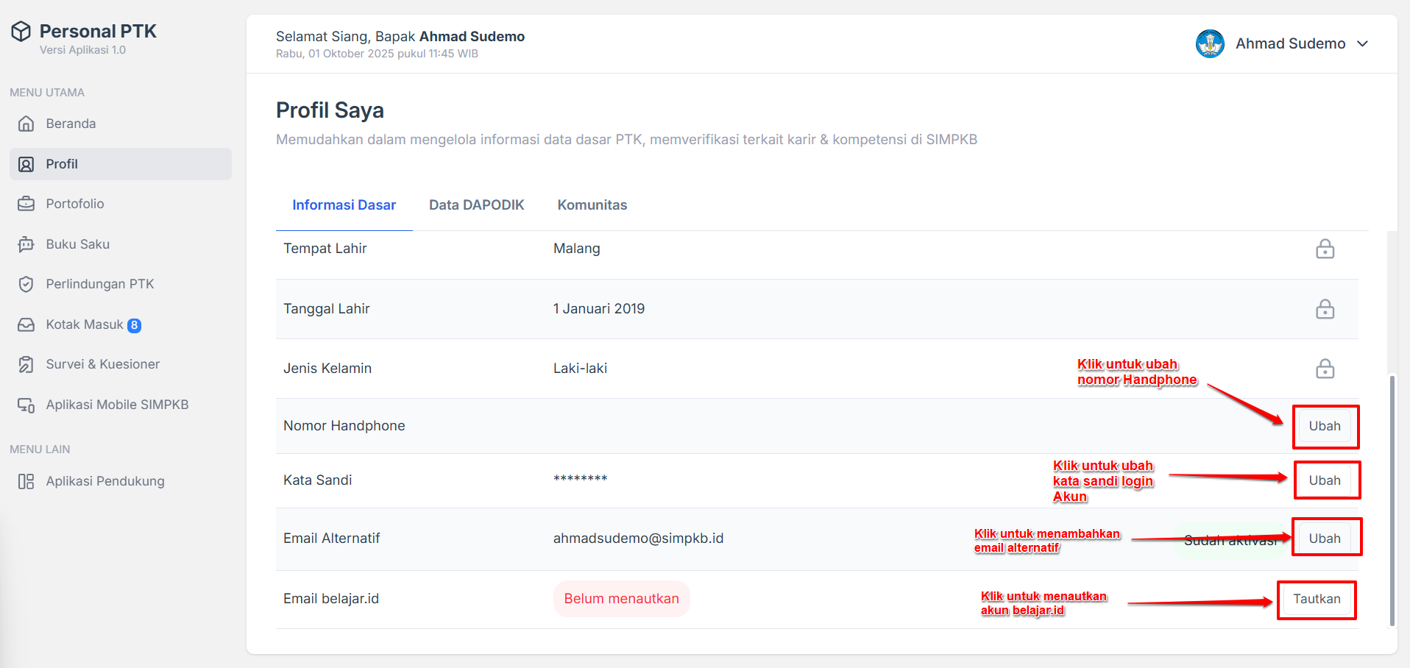This screenshot has height=668, width=1410.
Task: Click the user avatar in header
Action: point(1210,44)
